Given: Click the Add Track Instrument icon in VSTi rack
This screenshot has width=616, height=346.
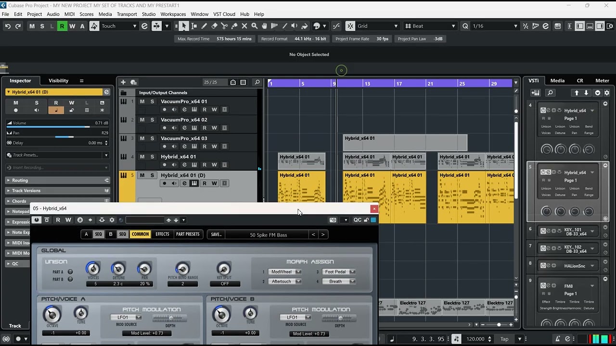Looking at the screenshot, I should (x=536, y=93).
